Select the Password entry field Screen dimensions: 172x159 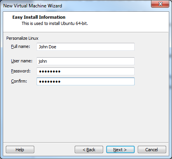(86, 71)
